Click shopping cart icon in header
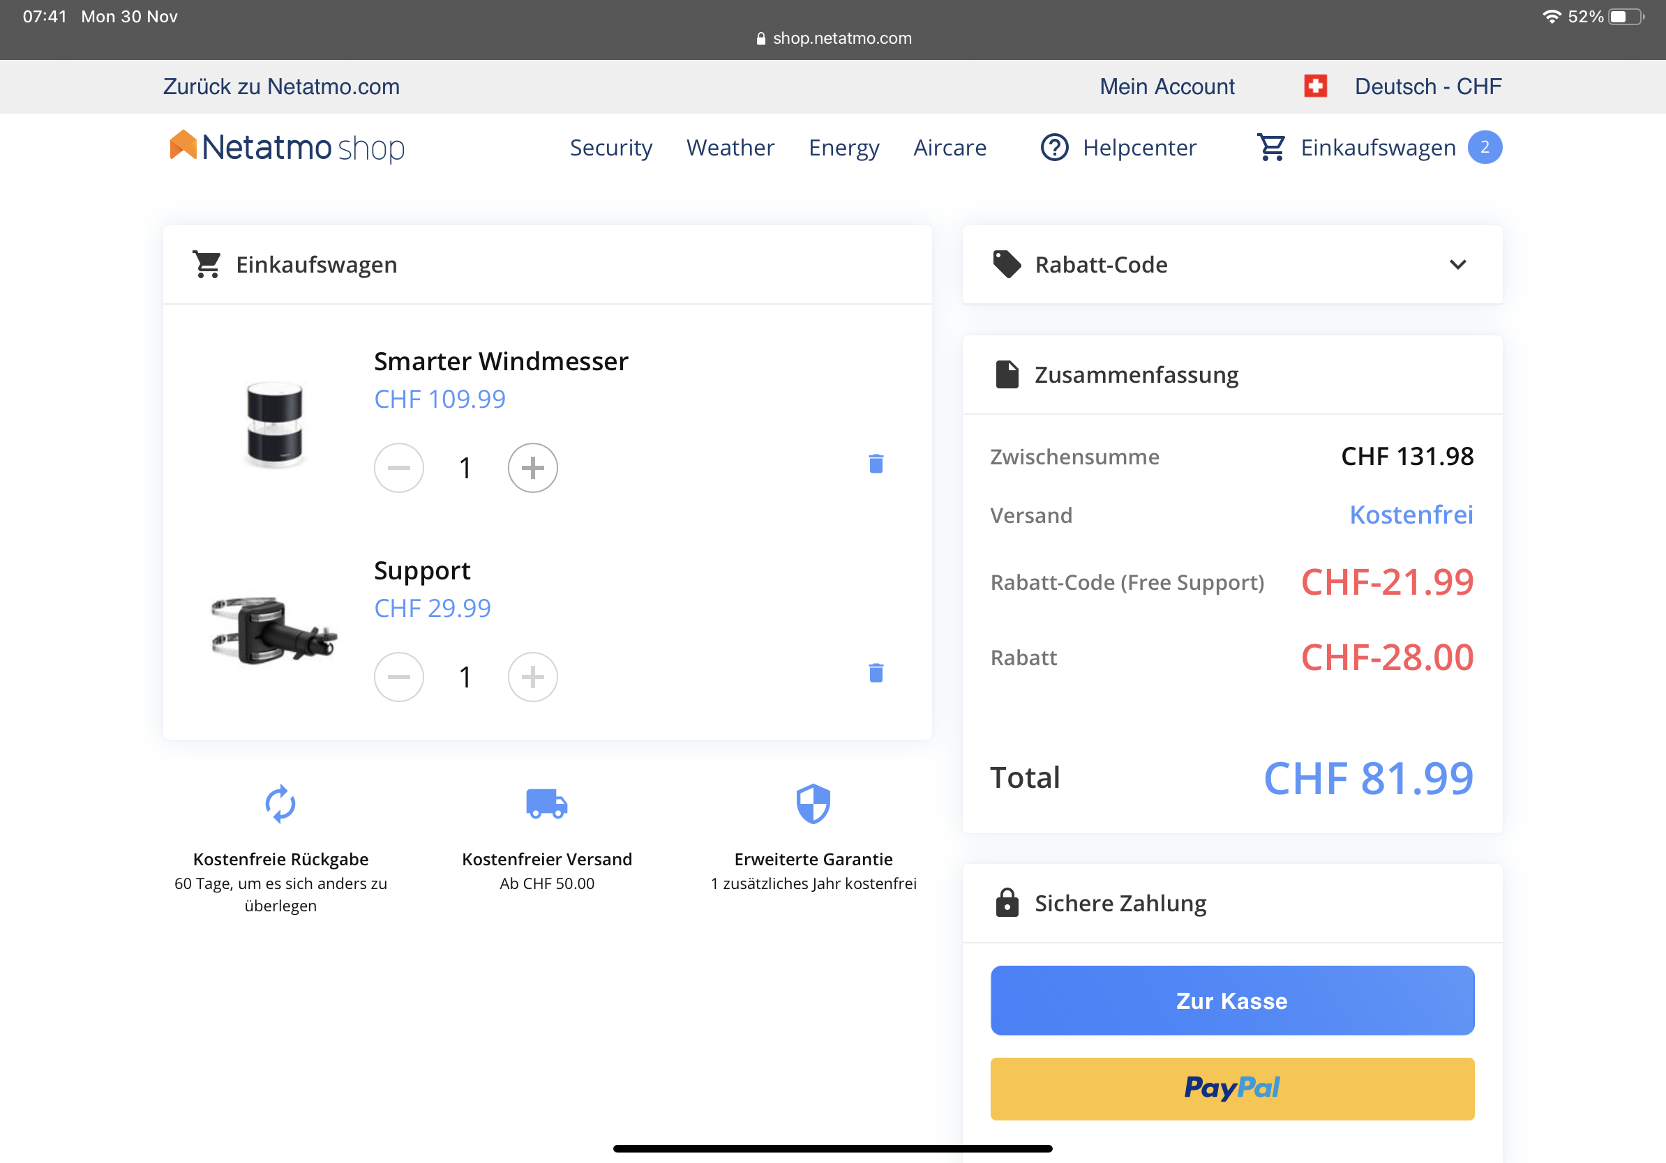The image size is (1666, 1163). pyautogui.click(x=1271, y=147)
